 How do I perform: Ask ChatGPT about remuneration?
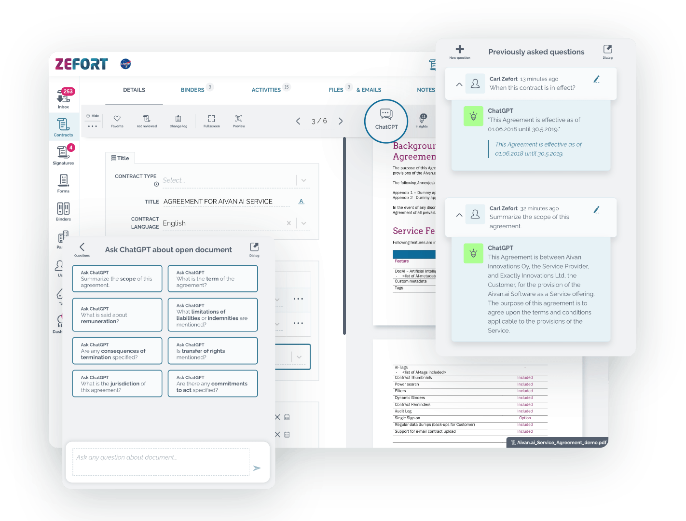pos(117,315)
